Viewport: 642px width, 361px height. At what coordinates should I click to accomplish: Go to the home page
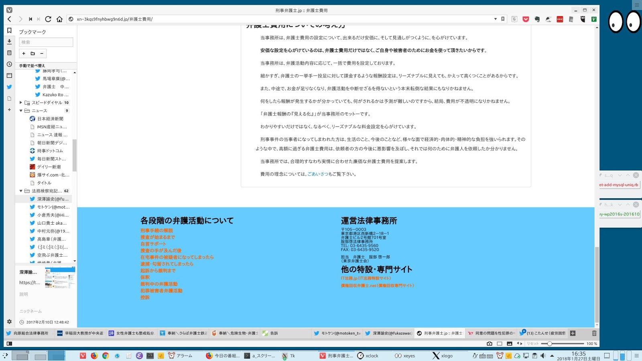[59, 19]
